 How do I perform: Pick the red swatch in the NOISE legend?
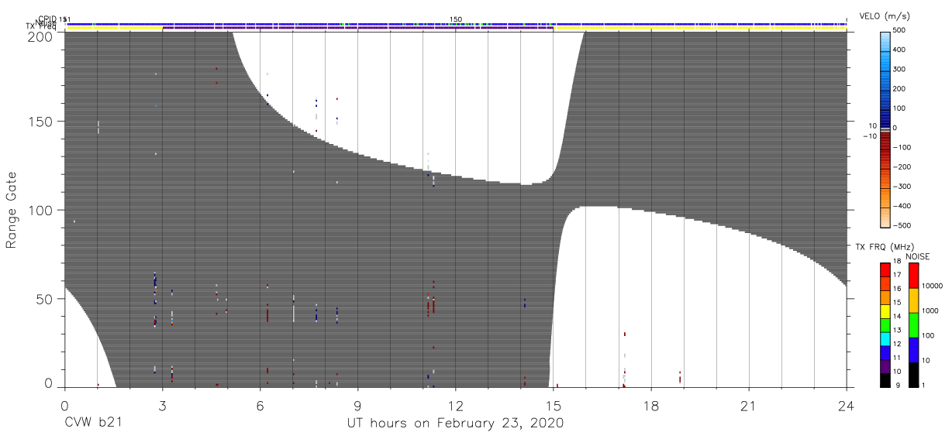(x=914, y=275)
